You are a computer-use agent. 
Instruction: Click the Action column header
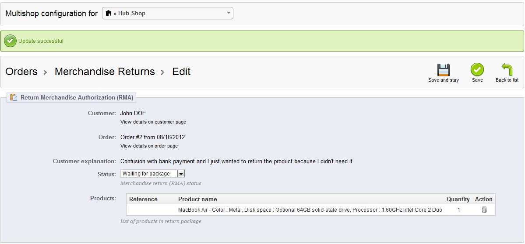click(x=483, y=199)
